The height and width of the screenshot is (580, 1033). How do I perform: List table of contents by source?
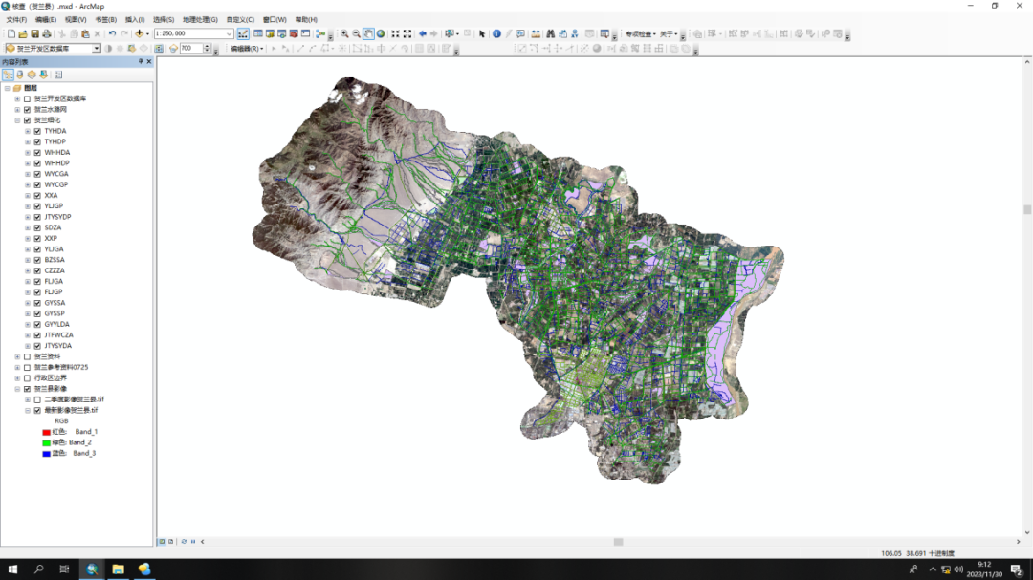coord(20,75)
